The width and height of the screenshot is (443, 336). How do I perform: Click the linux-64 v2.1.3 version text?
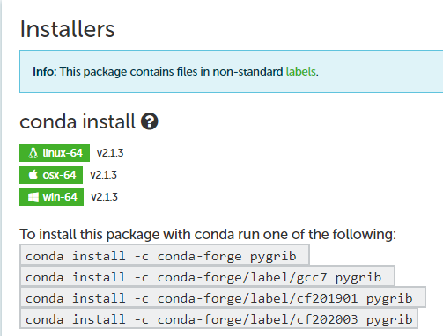click(x=110, y=153)
